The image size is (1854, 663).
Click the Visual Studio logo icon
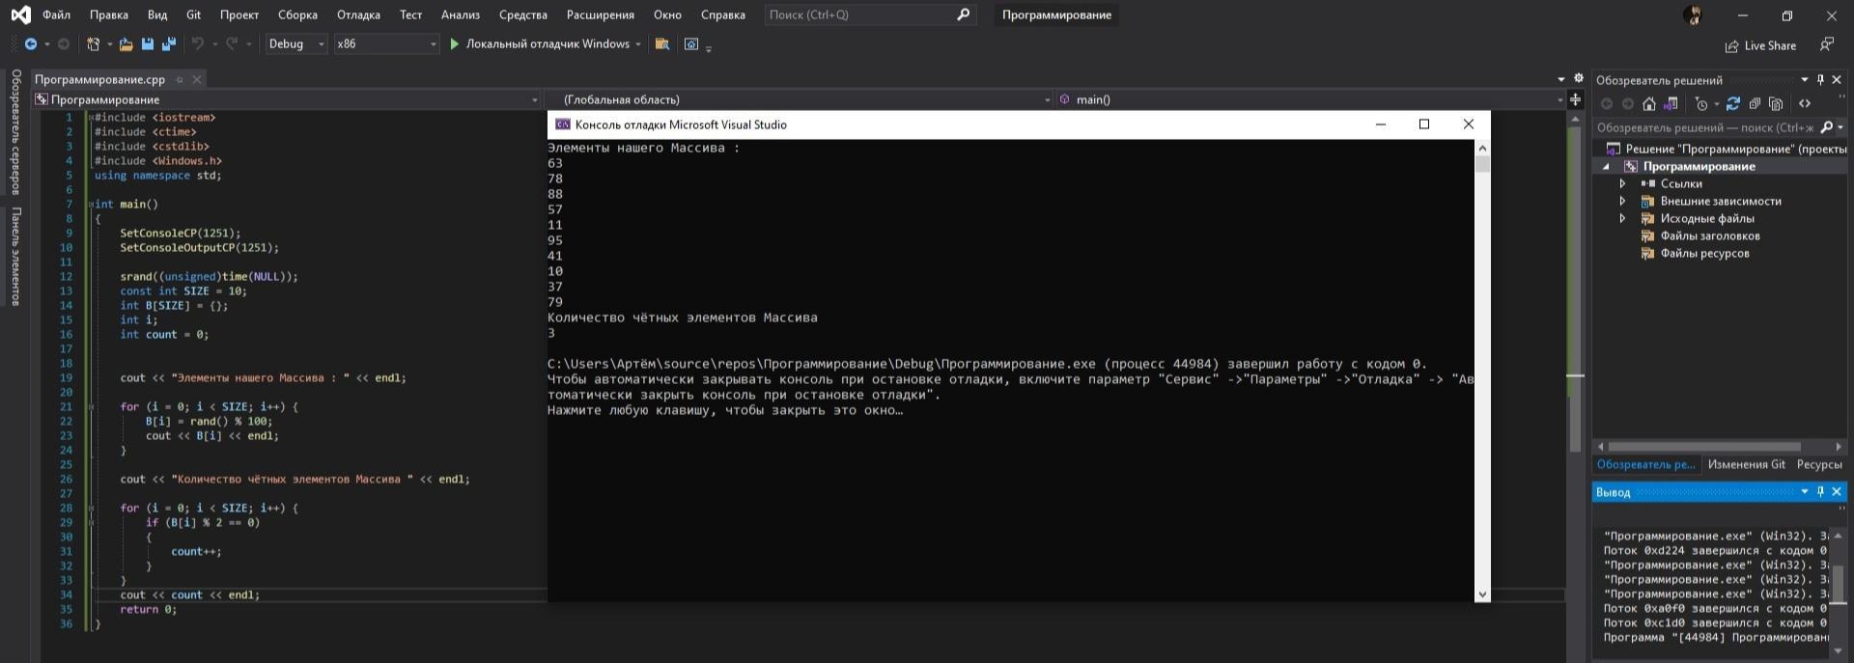20,14
